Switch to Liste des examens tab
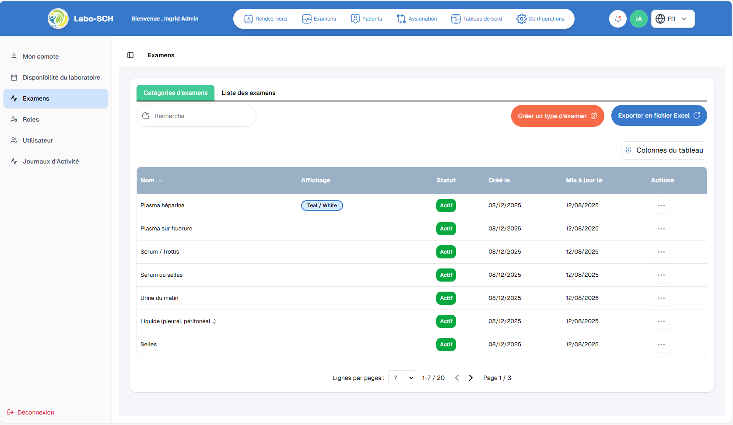Screen dimensions: 733x425 (249, 93)
